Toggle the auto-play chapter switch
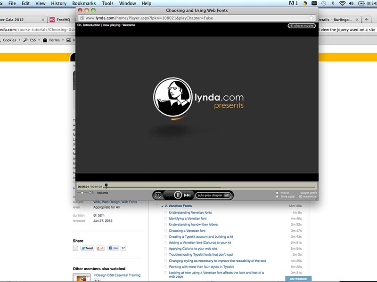The width and height of the screenshot is (377, 282). [227, 195]
